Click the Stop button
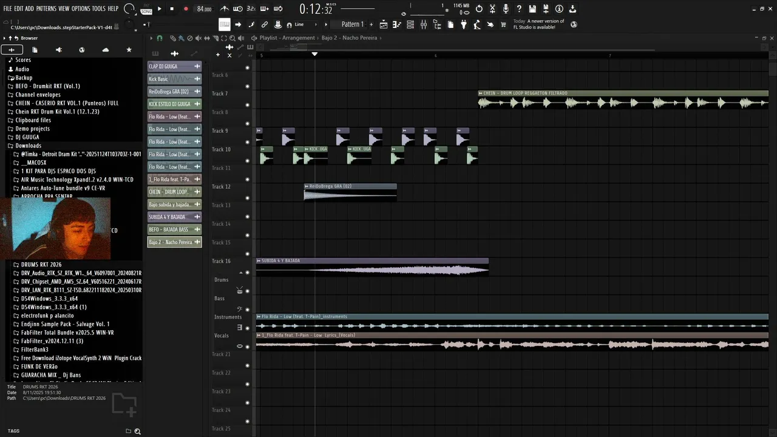 click(x=172, y=9)
